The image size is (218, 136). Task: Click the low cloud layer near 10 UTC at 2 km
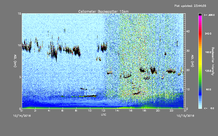click(90, 96)
